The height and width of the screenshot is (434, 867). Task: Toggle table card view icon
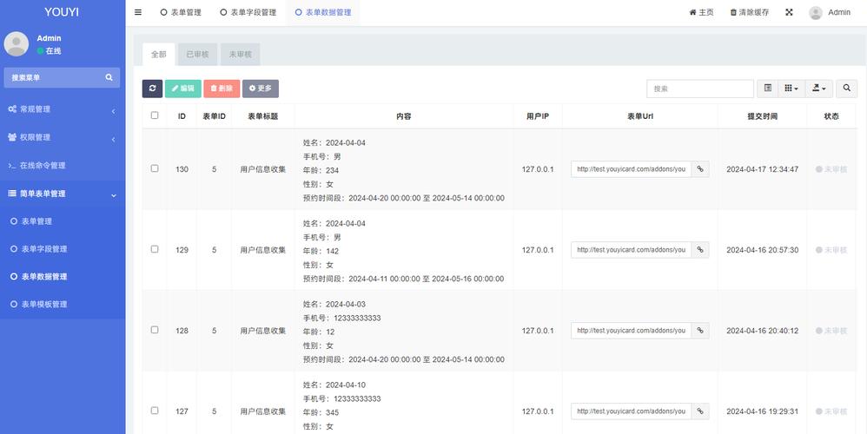tap(767, 89)
